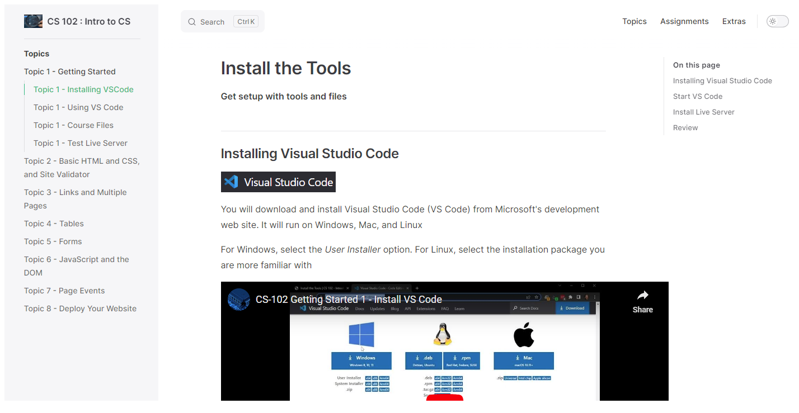Image resolution: width=799 pixels, height=413 pixels.
Task: Jump to Installing Visual Studio Code section
Action: 722,80
